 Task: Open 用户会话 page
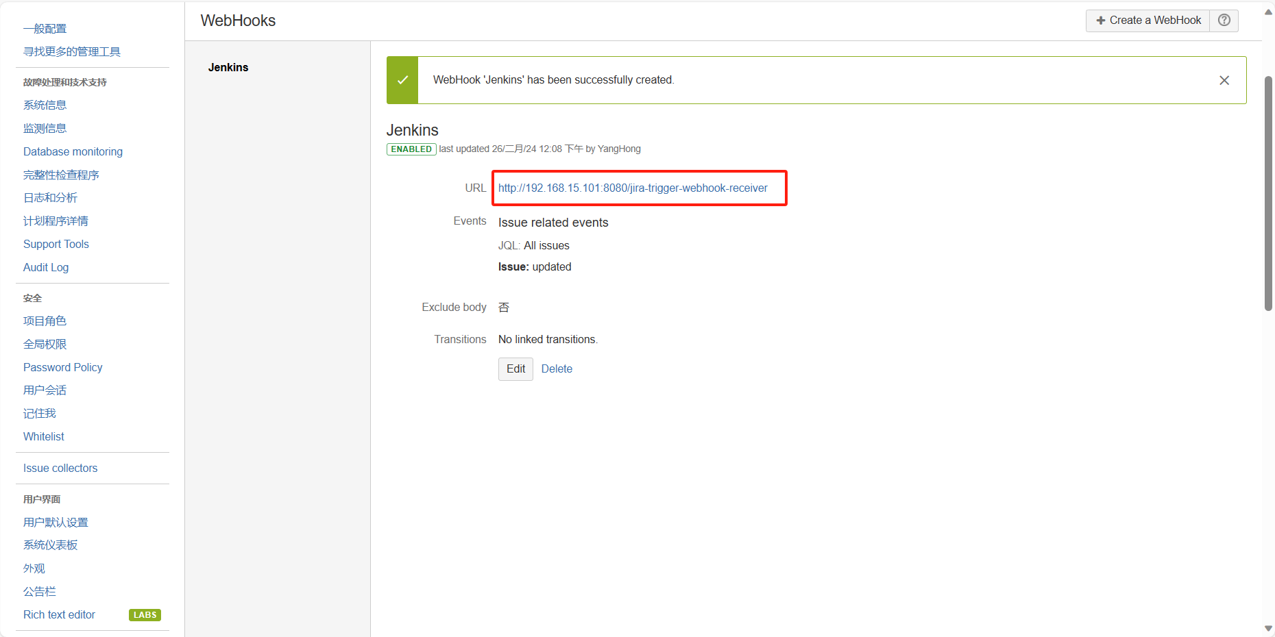click(45, 390)
